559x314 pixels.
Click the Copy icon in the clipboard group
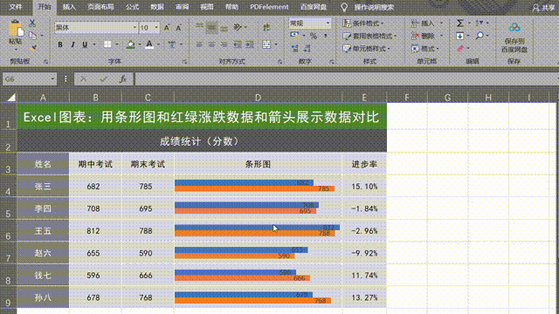pos(33,36)
